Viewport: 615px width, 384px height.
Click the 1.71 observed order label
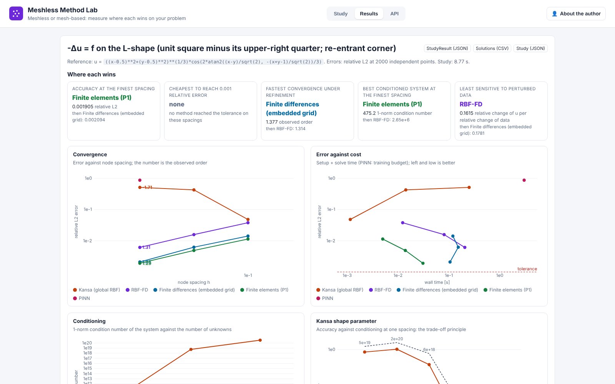click(x=148, y=187)
